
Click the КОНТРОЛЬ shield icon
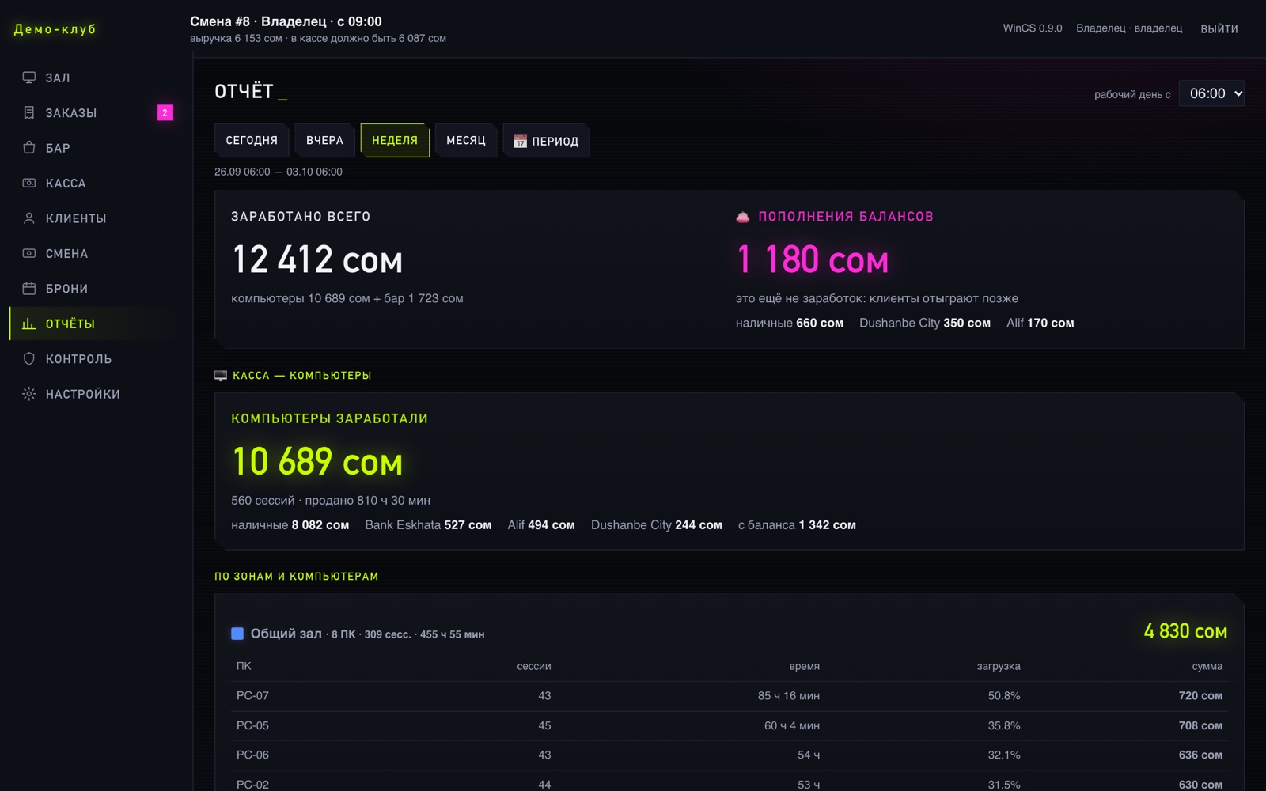pos(29,358)
